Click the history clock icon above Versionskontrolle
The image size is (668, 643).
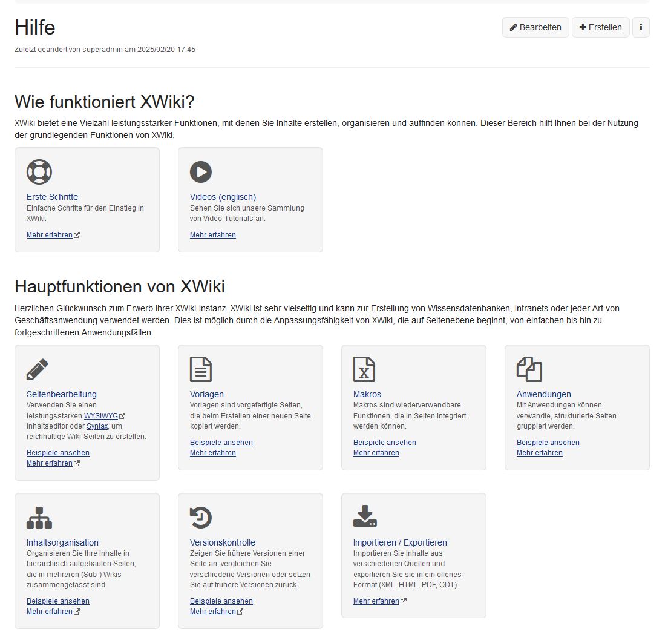tap(201, 518)
